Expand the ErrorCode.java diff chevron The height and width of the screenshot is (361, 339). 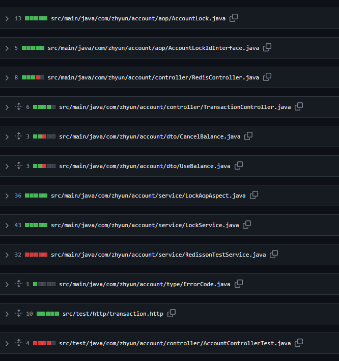tap(7, 284)
